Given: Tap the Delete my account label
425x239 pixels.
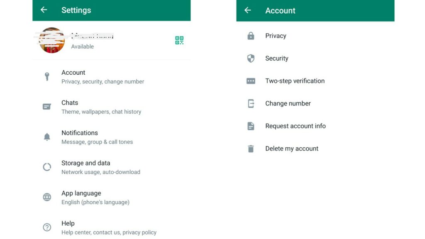Looking at the screenshot, I should (x=292, y=149).
